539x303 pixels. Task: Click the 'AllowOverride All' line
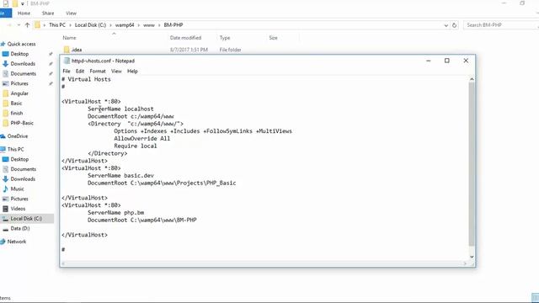142,138
